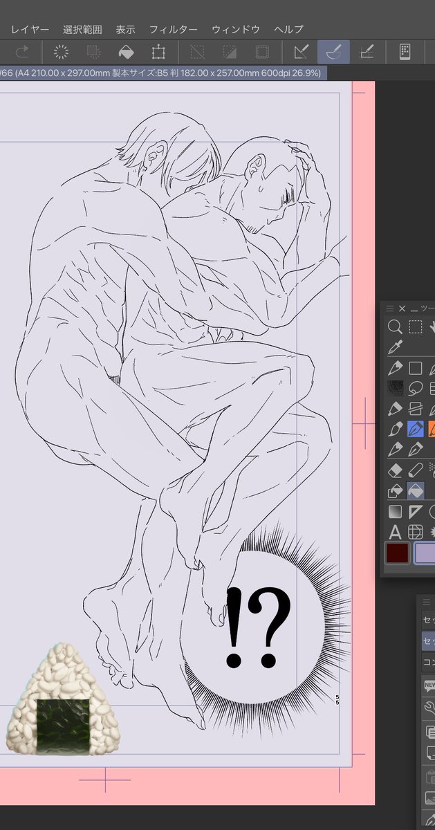Select the Marker tool
The image size is (435, 830).
(x=395, y=409)
